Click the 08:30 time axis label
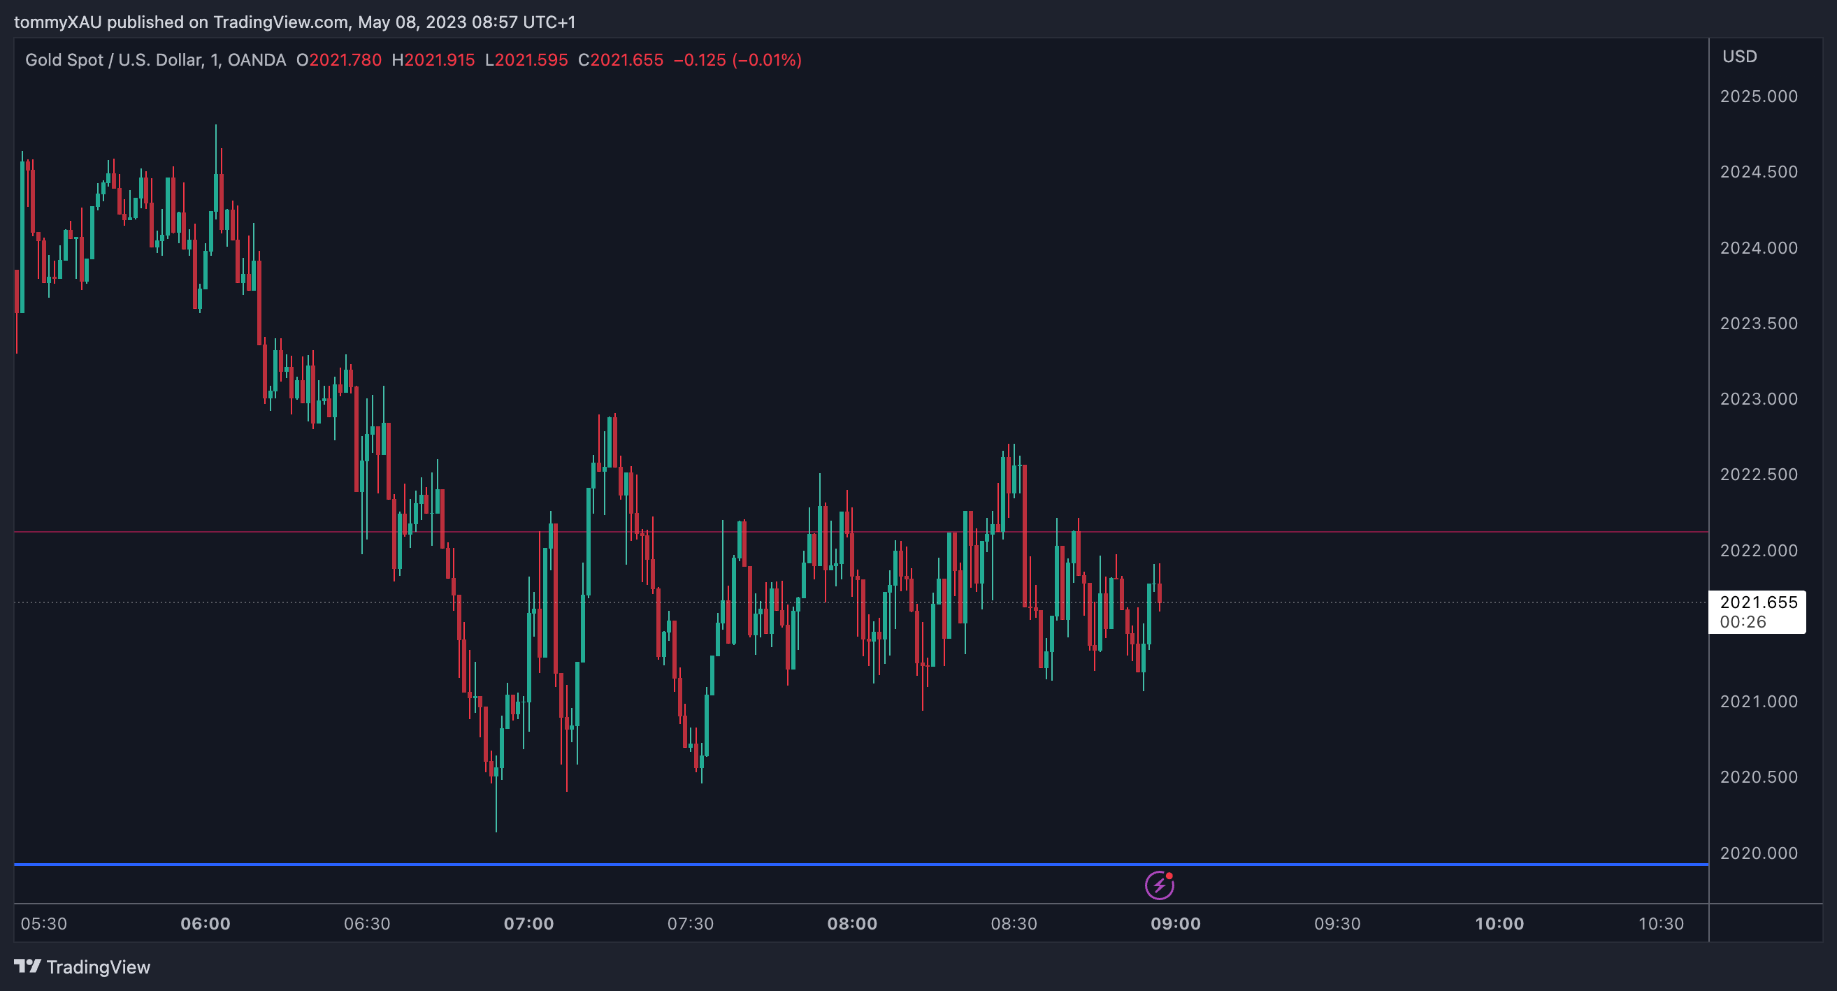The width and height of the screenshot is (1837, 991). [1014, 924]
